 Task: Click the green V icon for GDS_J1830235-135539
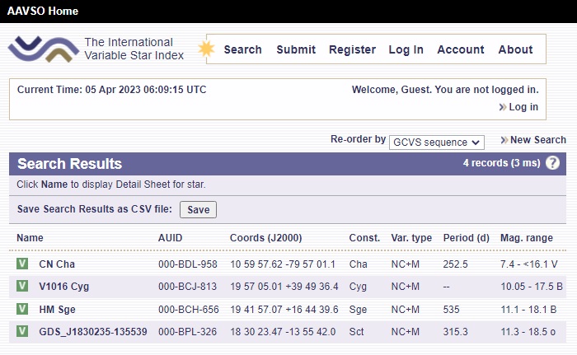pyautogui.click(x=22, y=331)
